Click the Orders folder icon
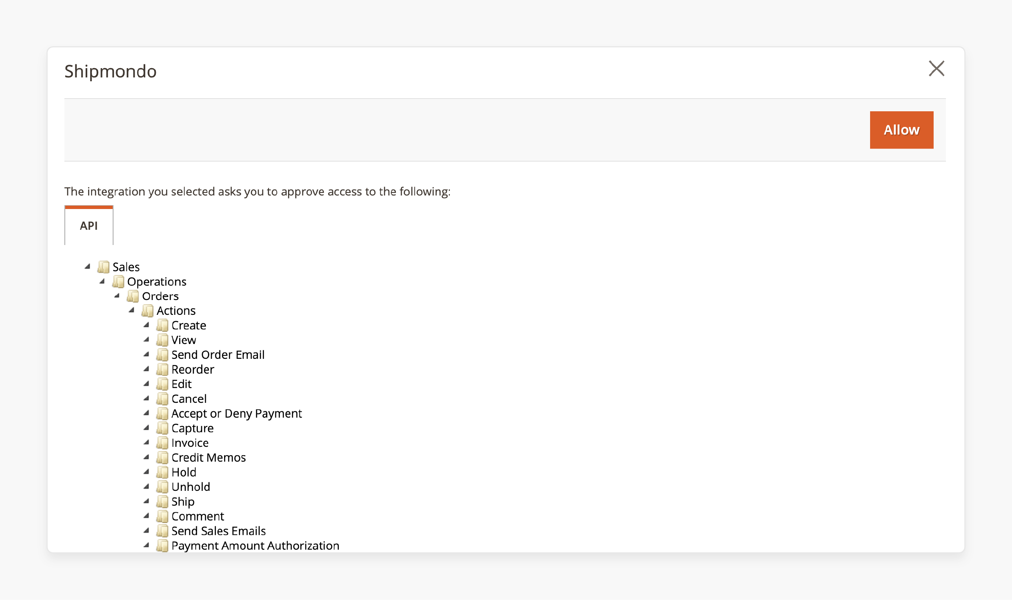Viewport: 1012px width, 600px height. point(133,296)
